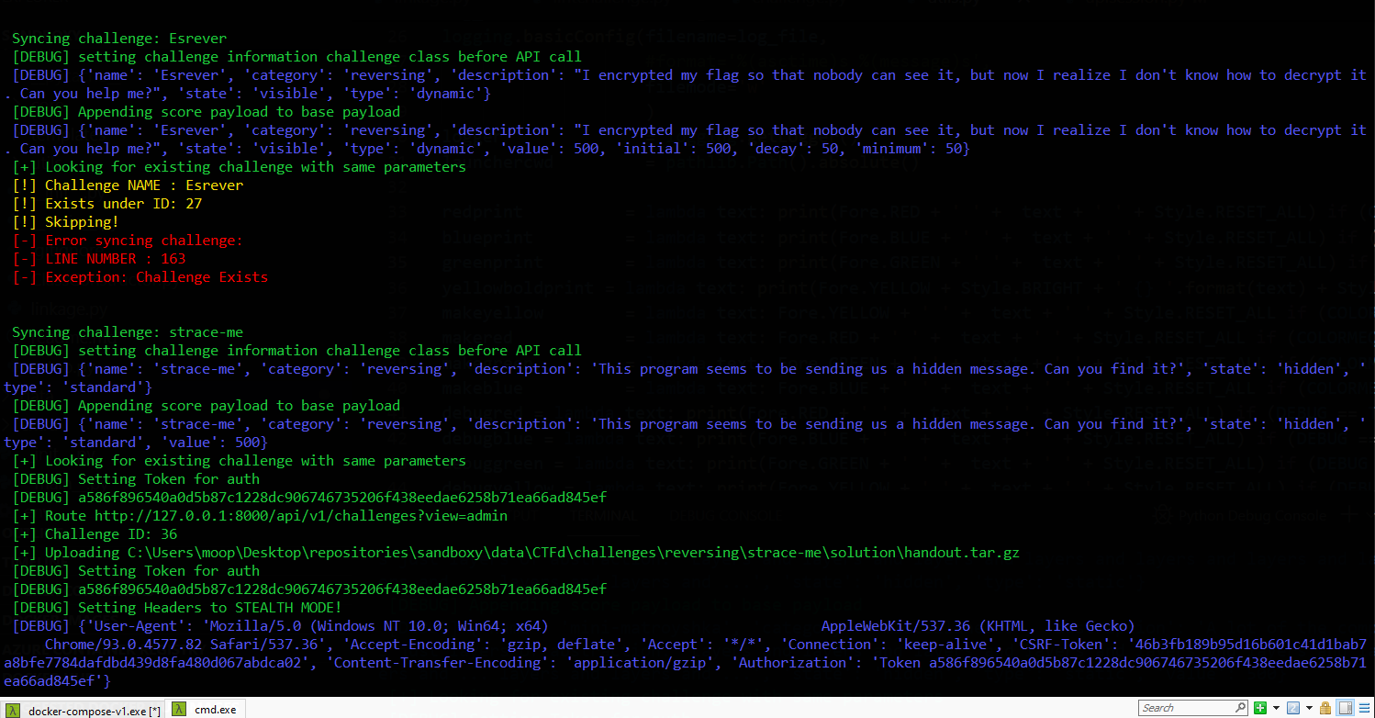Click the active console number icon
The height and width of the screenshot is (718, 1375).
(x=1293, y=708)
